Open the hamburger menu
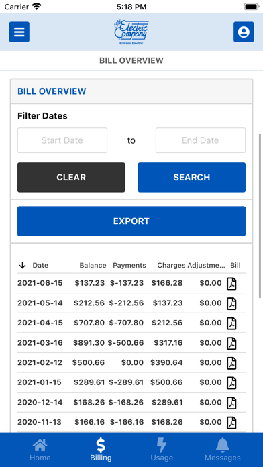Viewport: 263px width, 467px height. point(19,32)
